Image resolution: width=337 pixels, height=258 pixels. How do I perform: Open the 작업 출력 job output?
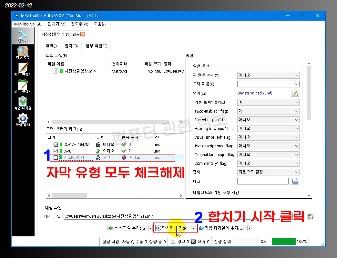coord(23,120)
